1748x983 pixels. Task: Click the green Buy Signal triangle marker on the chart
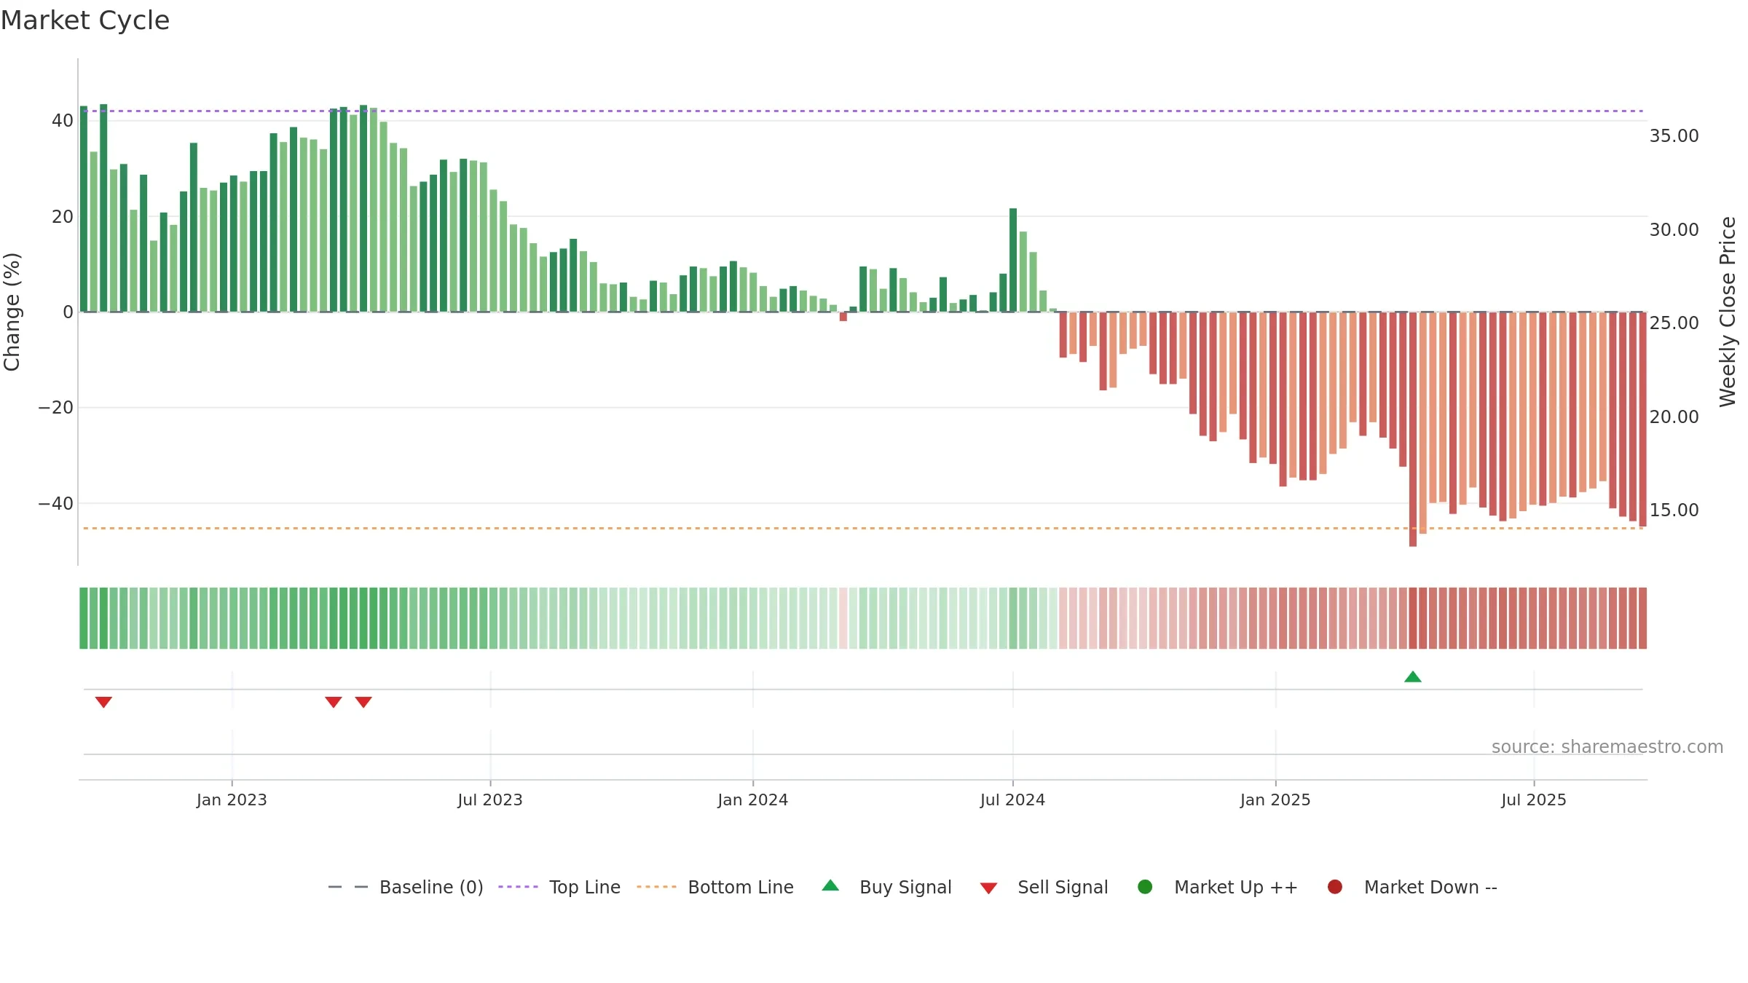(1413, 677)
